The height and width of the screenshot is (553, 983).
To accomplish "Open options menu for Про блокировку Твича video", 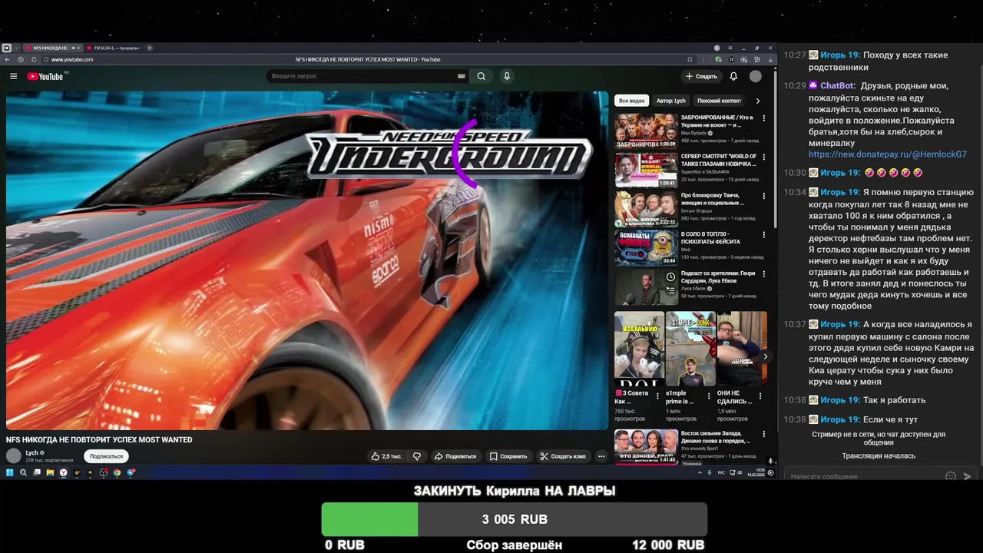I will [x=763, y=196].
